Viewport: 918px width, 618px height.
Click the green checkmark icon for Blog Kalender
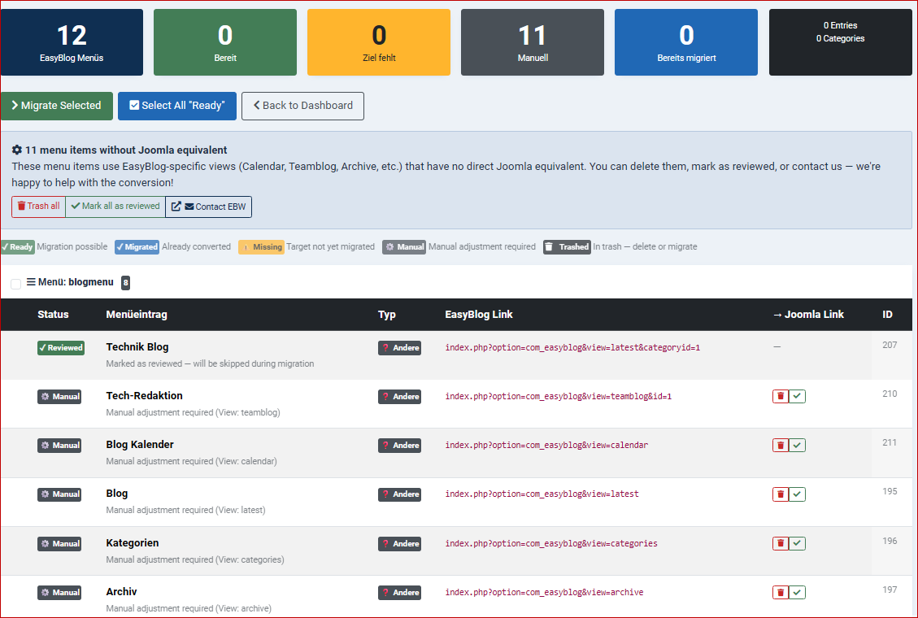798,445
